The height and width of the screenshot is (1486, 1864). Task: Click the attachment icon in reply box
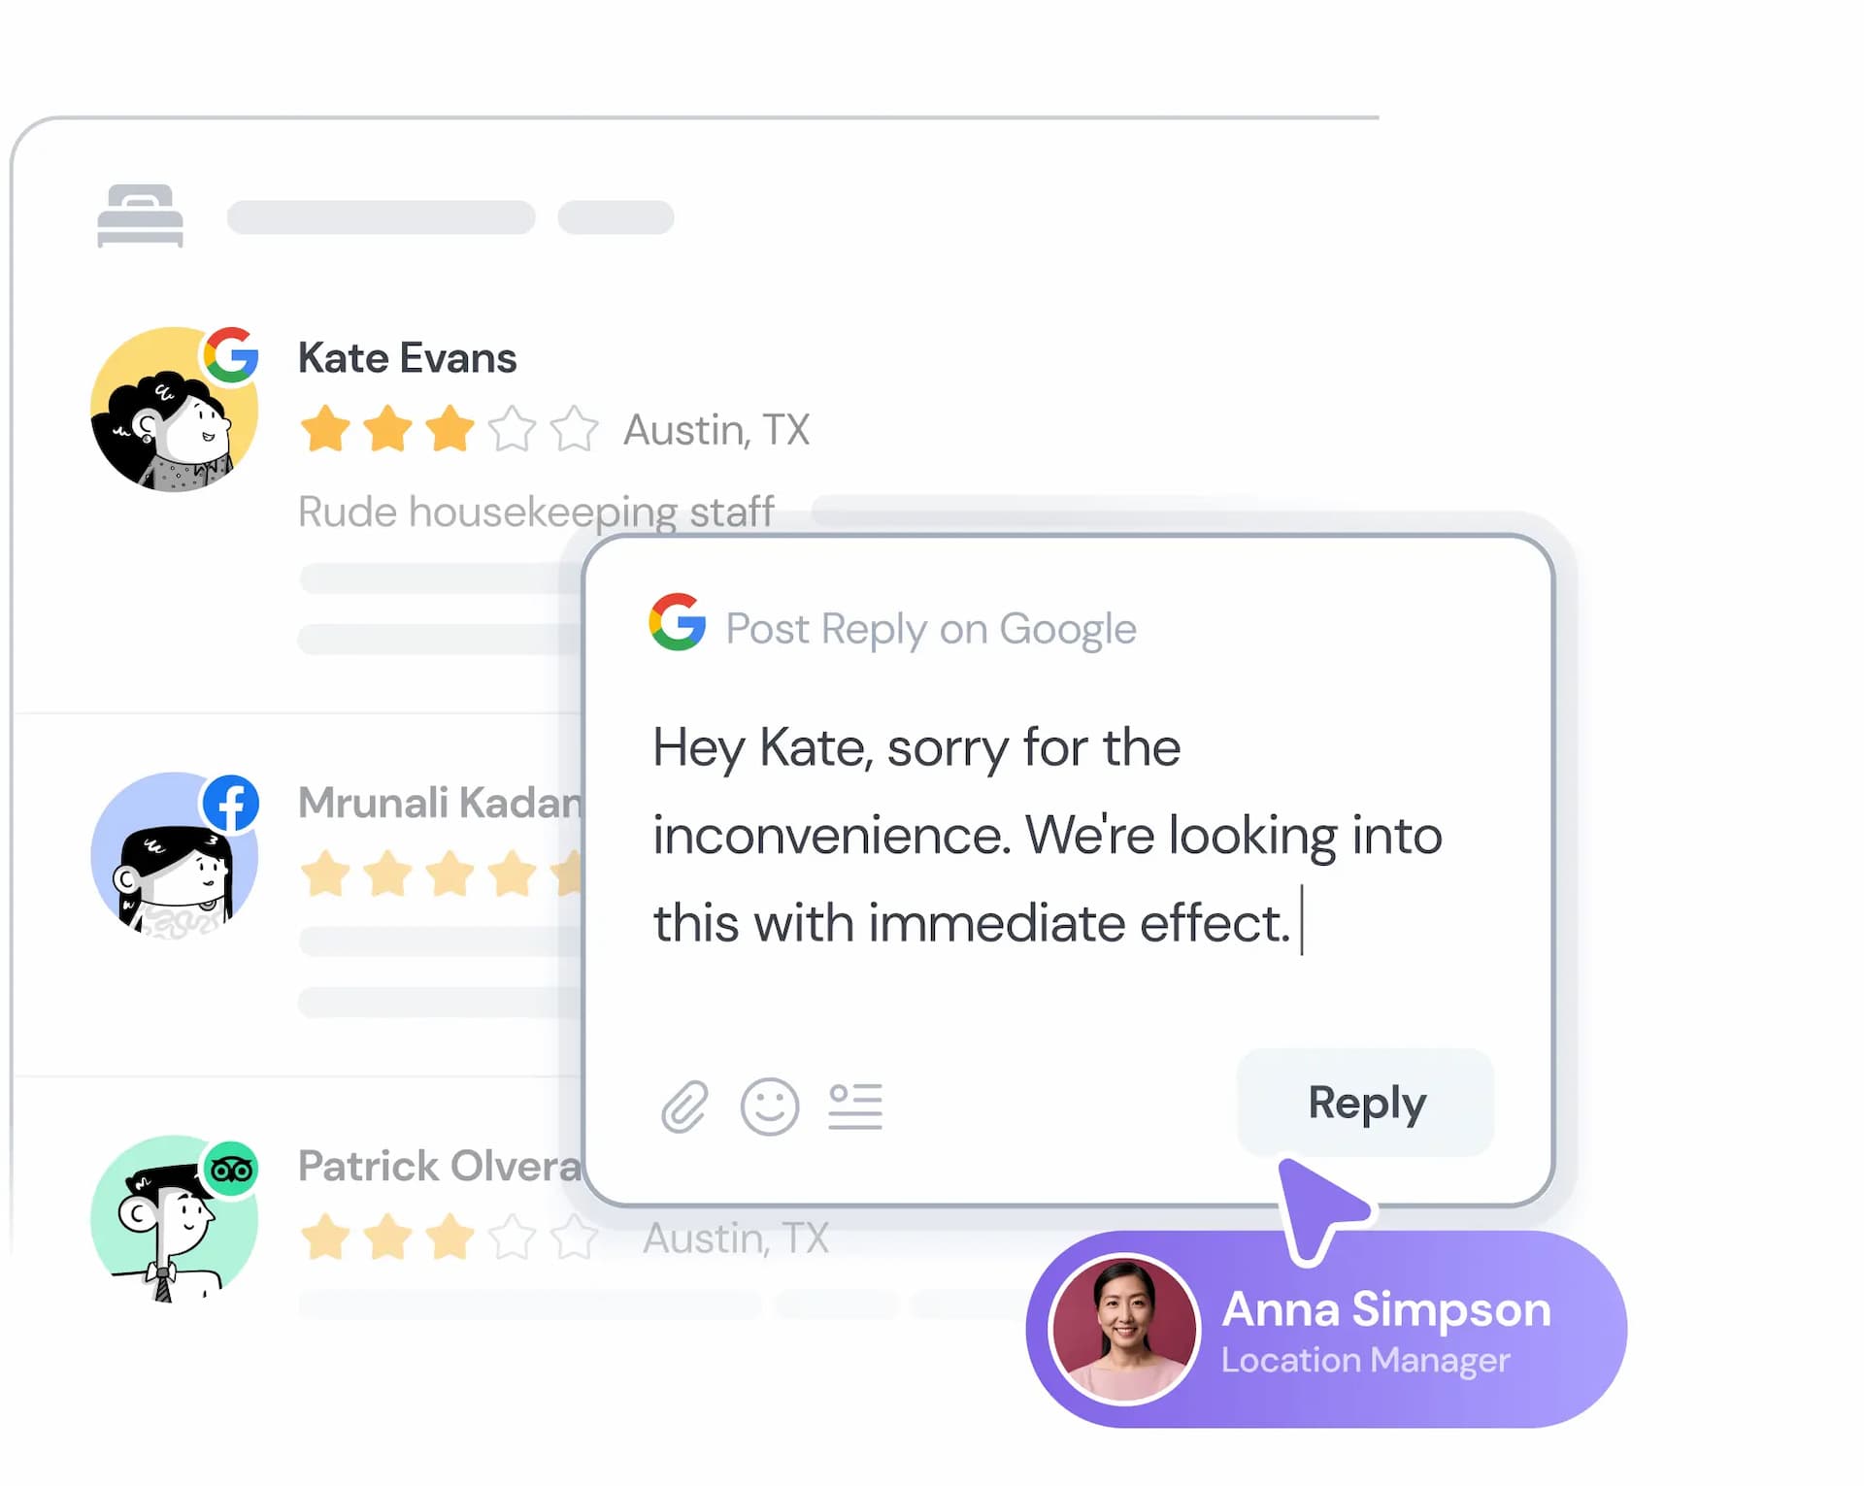(x=684, y=1104)
